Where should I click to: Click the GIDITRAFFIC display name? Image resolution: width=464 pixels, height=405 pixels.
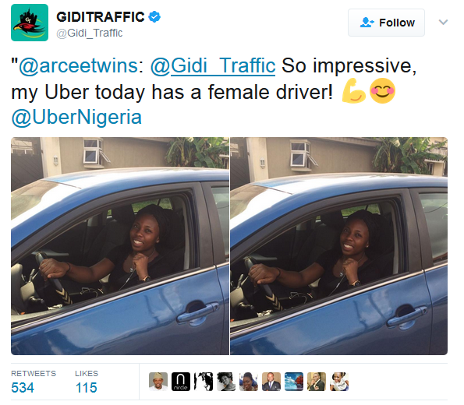point(101,17)
